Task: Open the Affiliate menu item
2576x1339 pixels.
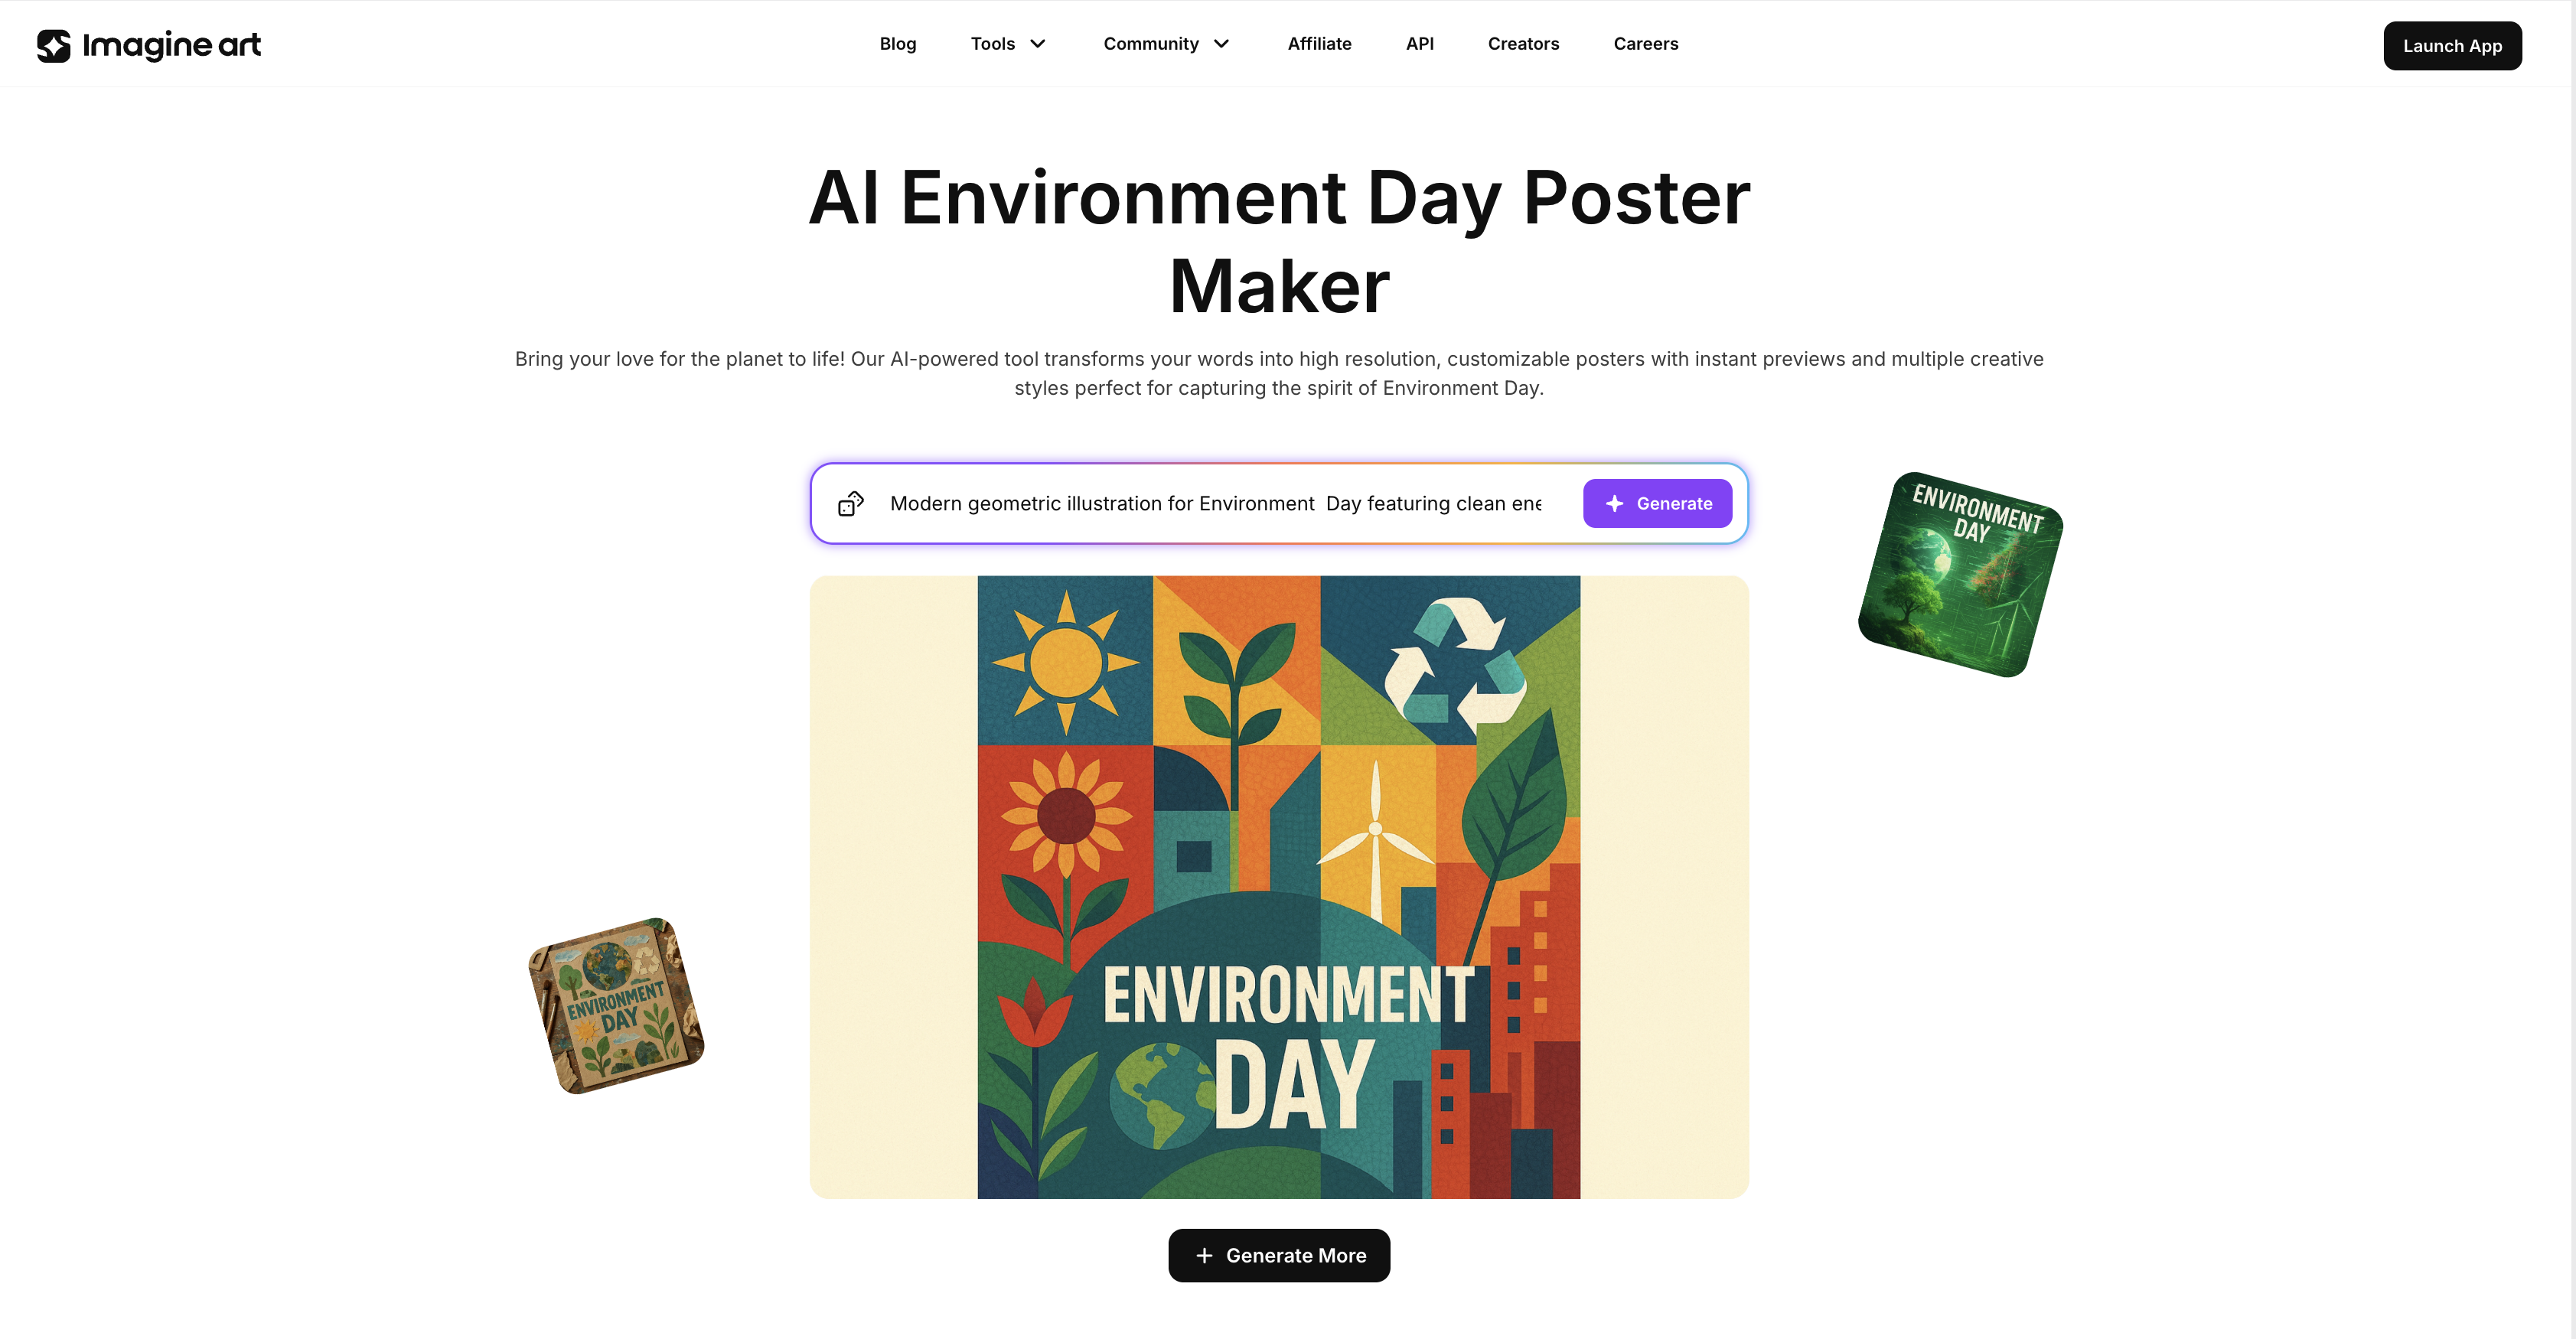Action: click(1319, 44)
